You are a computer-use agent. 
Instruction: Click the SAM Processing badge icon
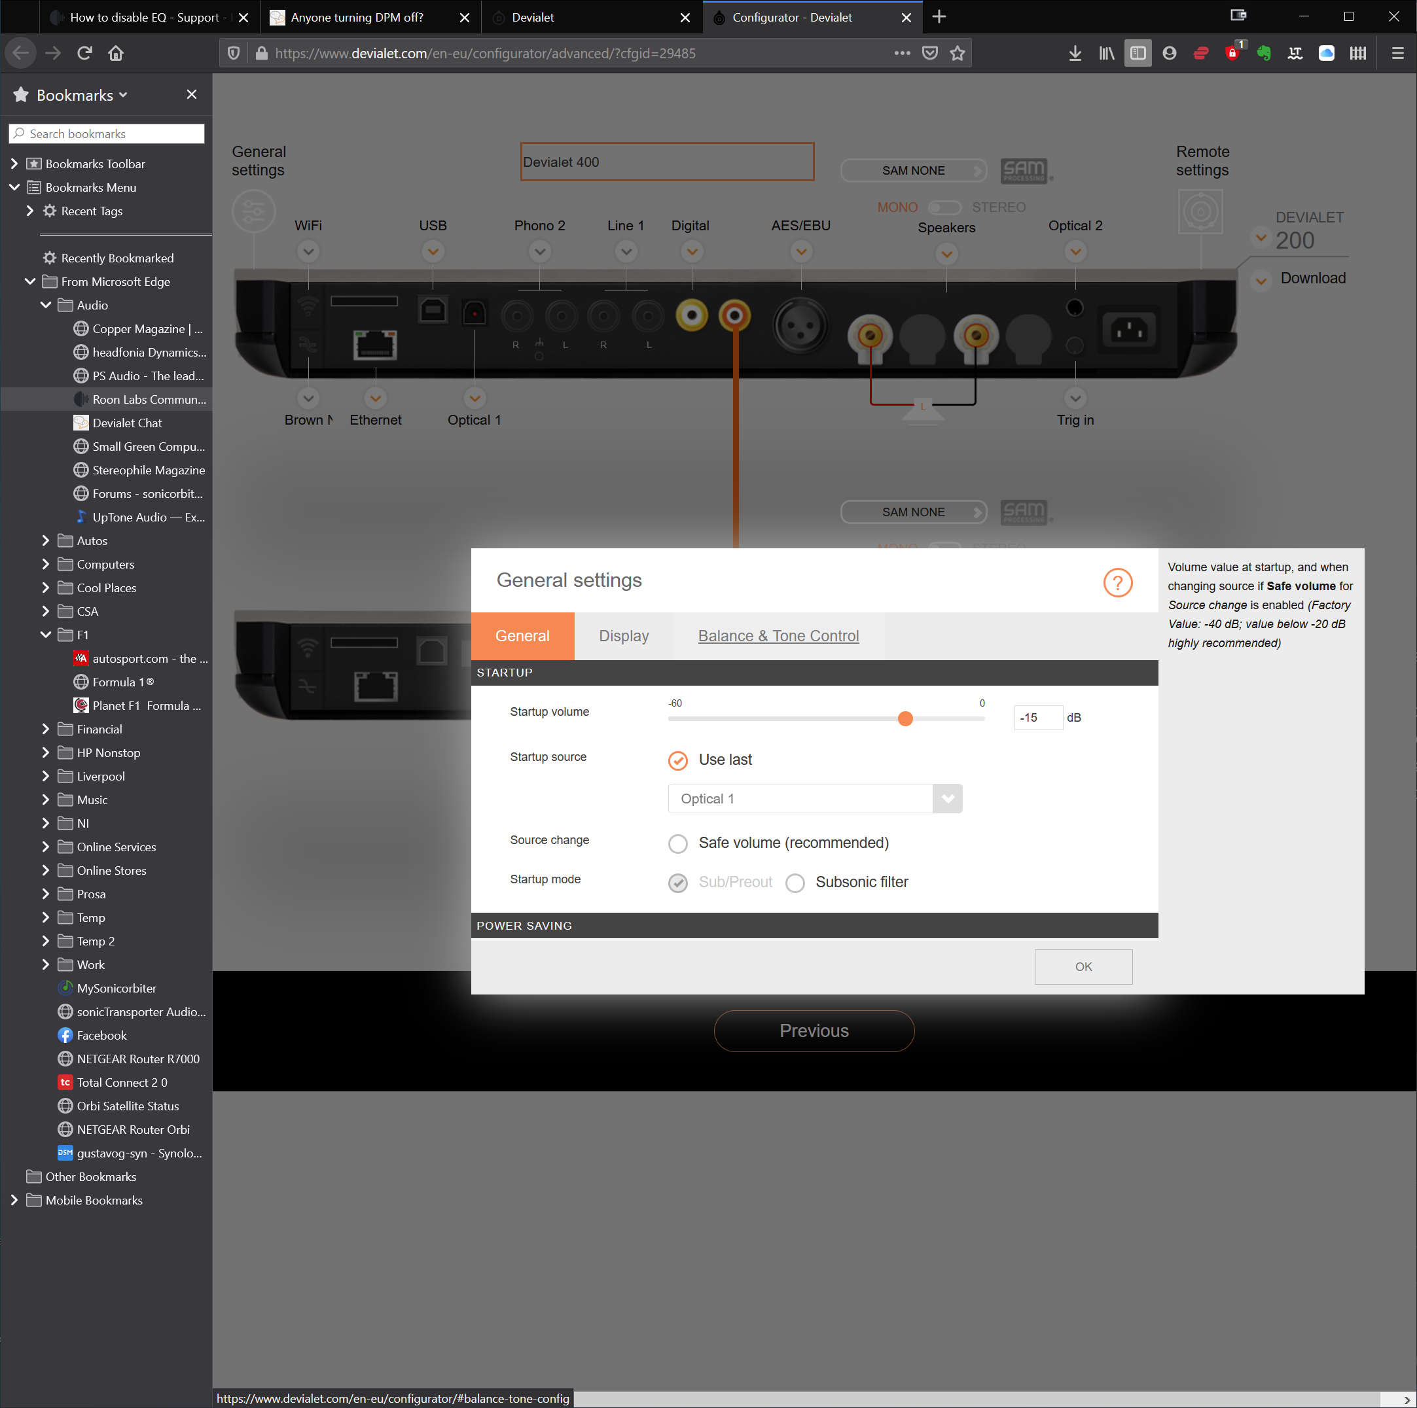pos(1026,170)
